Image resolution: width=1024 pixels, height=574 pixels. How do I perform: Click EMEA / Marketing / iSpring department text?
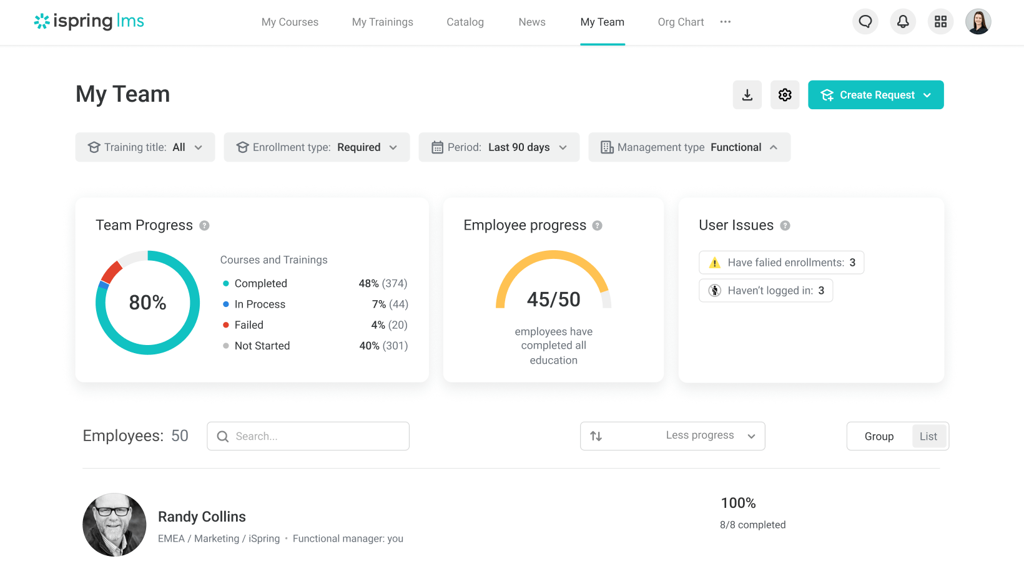(219, 539)
